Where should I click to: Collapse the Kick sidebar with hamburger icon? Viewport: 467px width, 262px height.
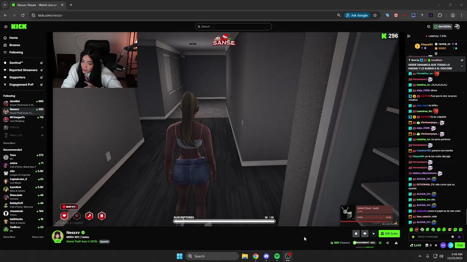point(6,27)
